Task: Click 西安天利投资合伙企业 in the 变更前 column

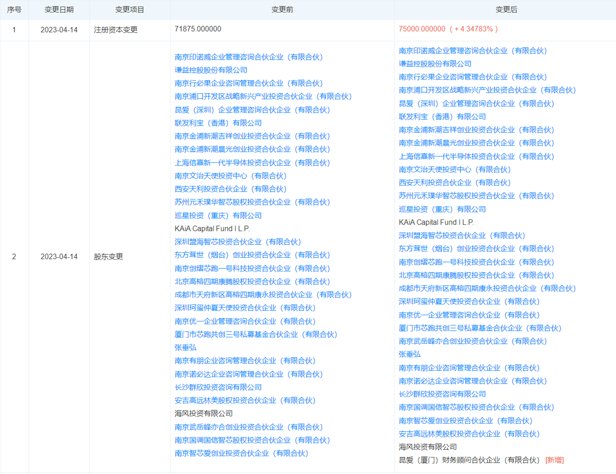Action: click(230, 189)
